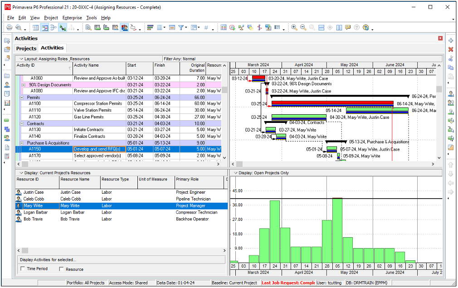Open Print Preview from the toolbar

pyautogui.click(x=19, y=28)
